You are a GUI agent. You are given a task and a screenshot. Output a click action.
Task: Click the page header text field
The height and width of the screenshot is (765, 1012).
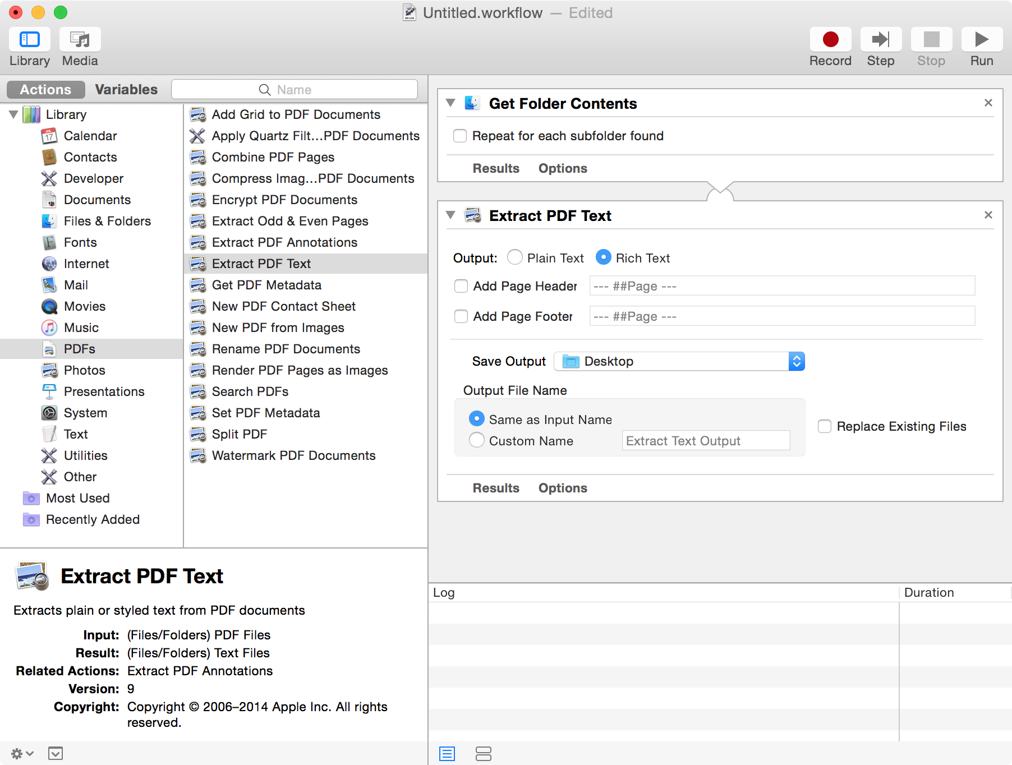[x=782, y=286]
